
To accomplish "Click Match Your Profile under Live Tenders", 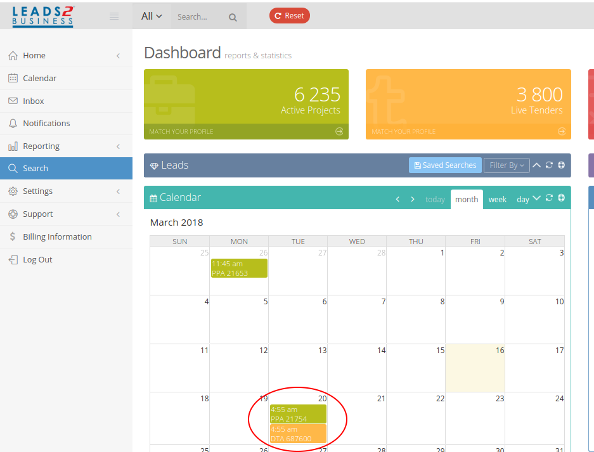I will coord(403,132).
